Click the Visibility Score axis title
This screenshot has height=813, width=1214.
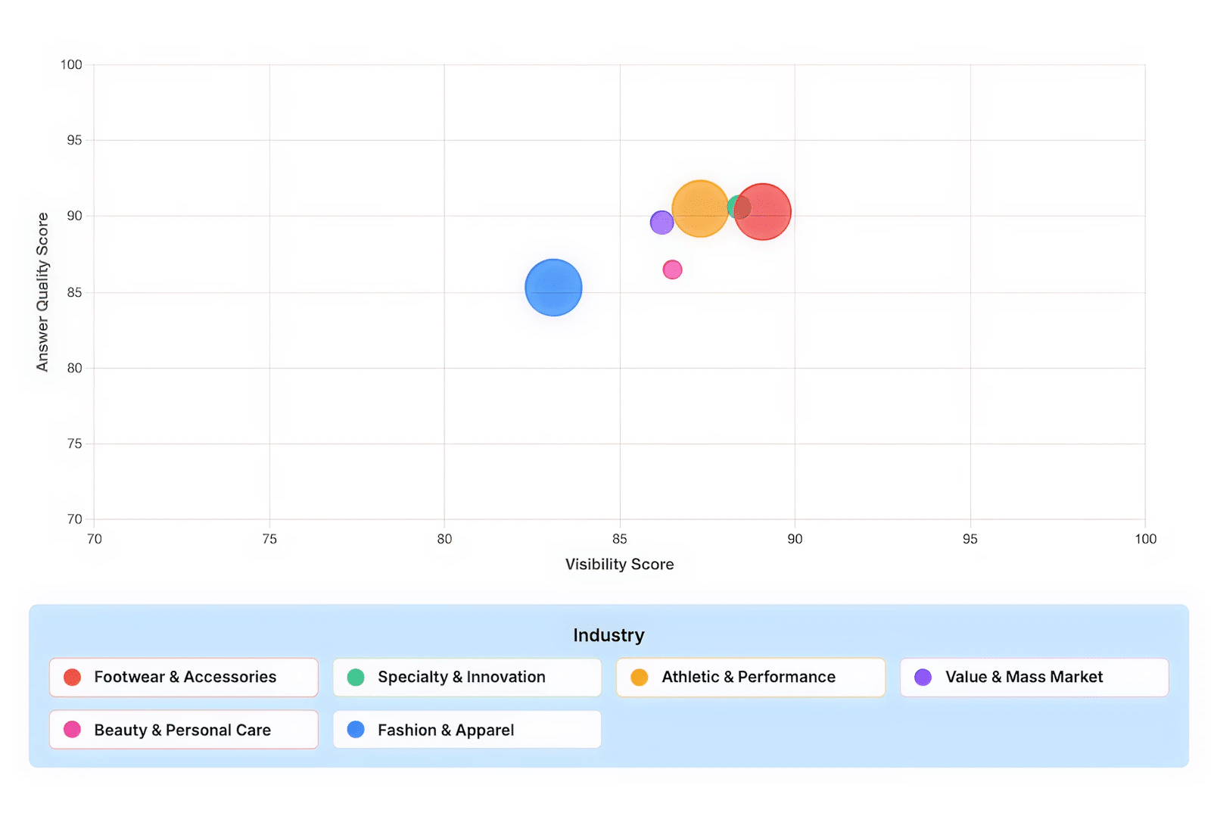click(619, 564)
